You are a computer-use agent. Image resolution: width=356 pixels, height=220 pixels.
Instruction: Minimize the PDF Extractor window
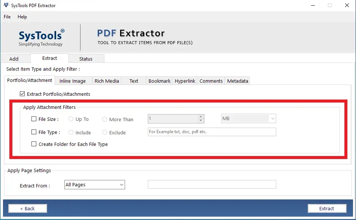(x=313, y=5)
